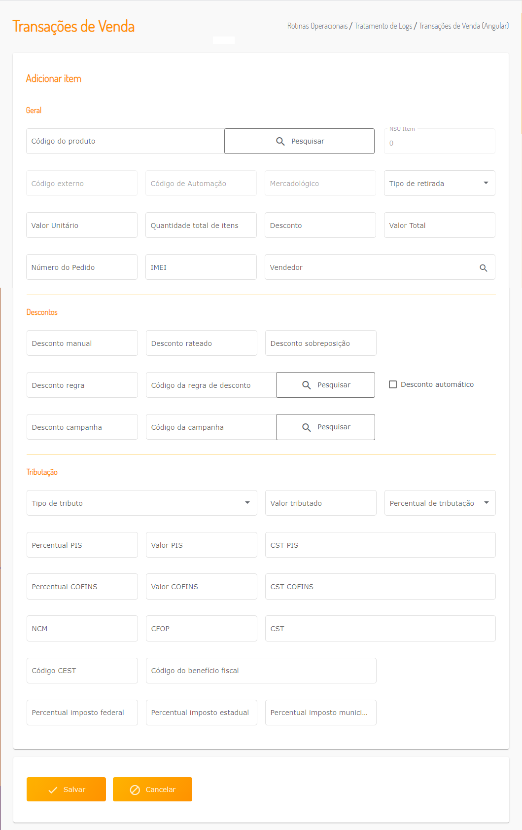This screenshot has width=522, height=830.
Task: Click the Número do Pedido field
Action: click(82, 267)
